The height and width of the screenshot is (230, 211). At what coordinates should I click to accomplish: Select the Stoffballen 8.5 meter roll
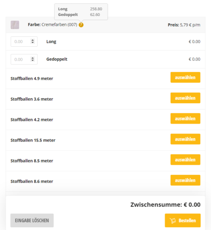(185, 160)
